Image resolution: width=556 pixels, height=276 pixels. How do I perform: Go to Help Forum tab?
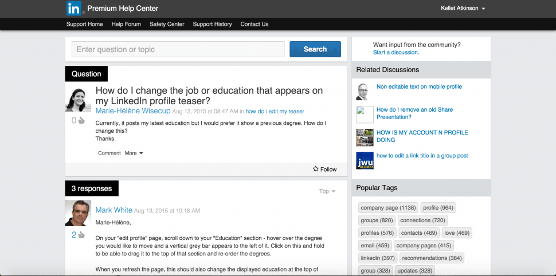coord(126,24)
